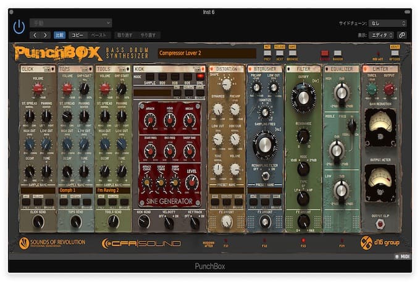420x284 pixels.
Task: Open the サイドチェーン dropdown
Action: [388, 23]
